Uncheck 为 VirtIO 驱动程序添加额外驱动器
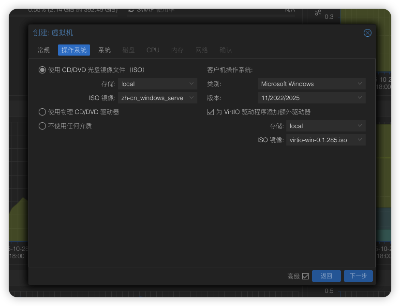The height and width of the screenshot is (306, 400). click(210, 112)
